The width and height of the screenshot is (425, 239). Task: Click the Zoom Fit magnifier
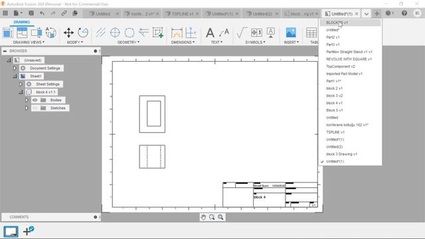coord(220,217)
